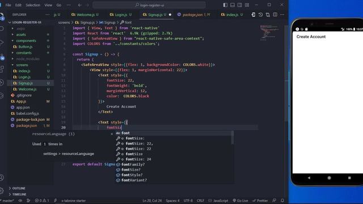
Task: Tap the emulator home button
Action: point(329,178)
